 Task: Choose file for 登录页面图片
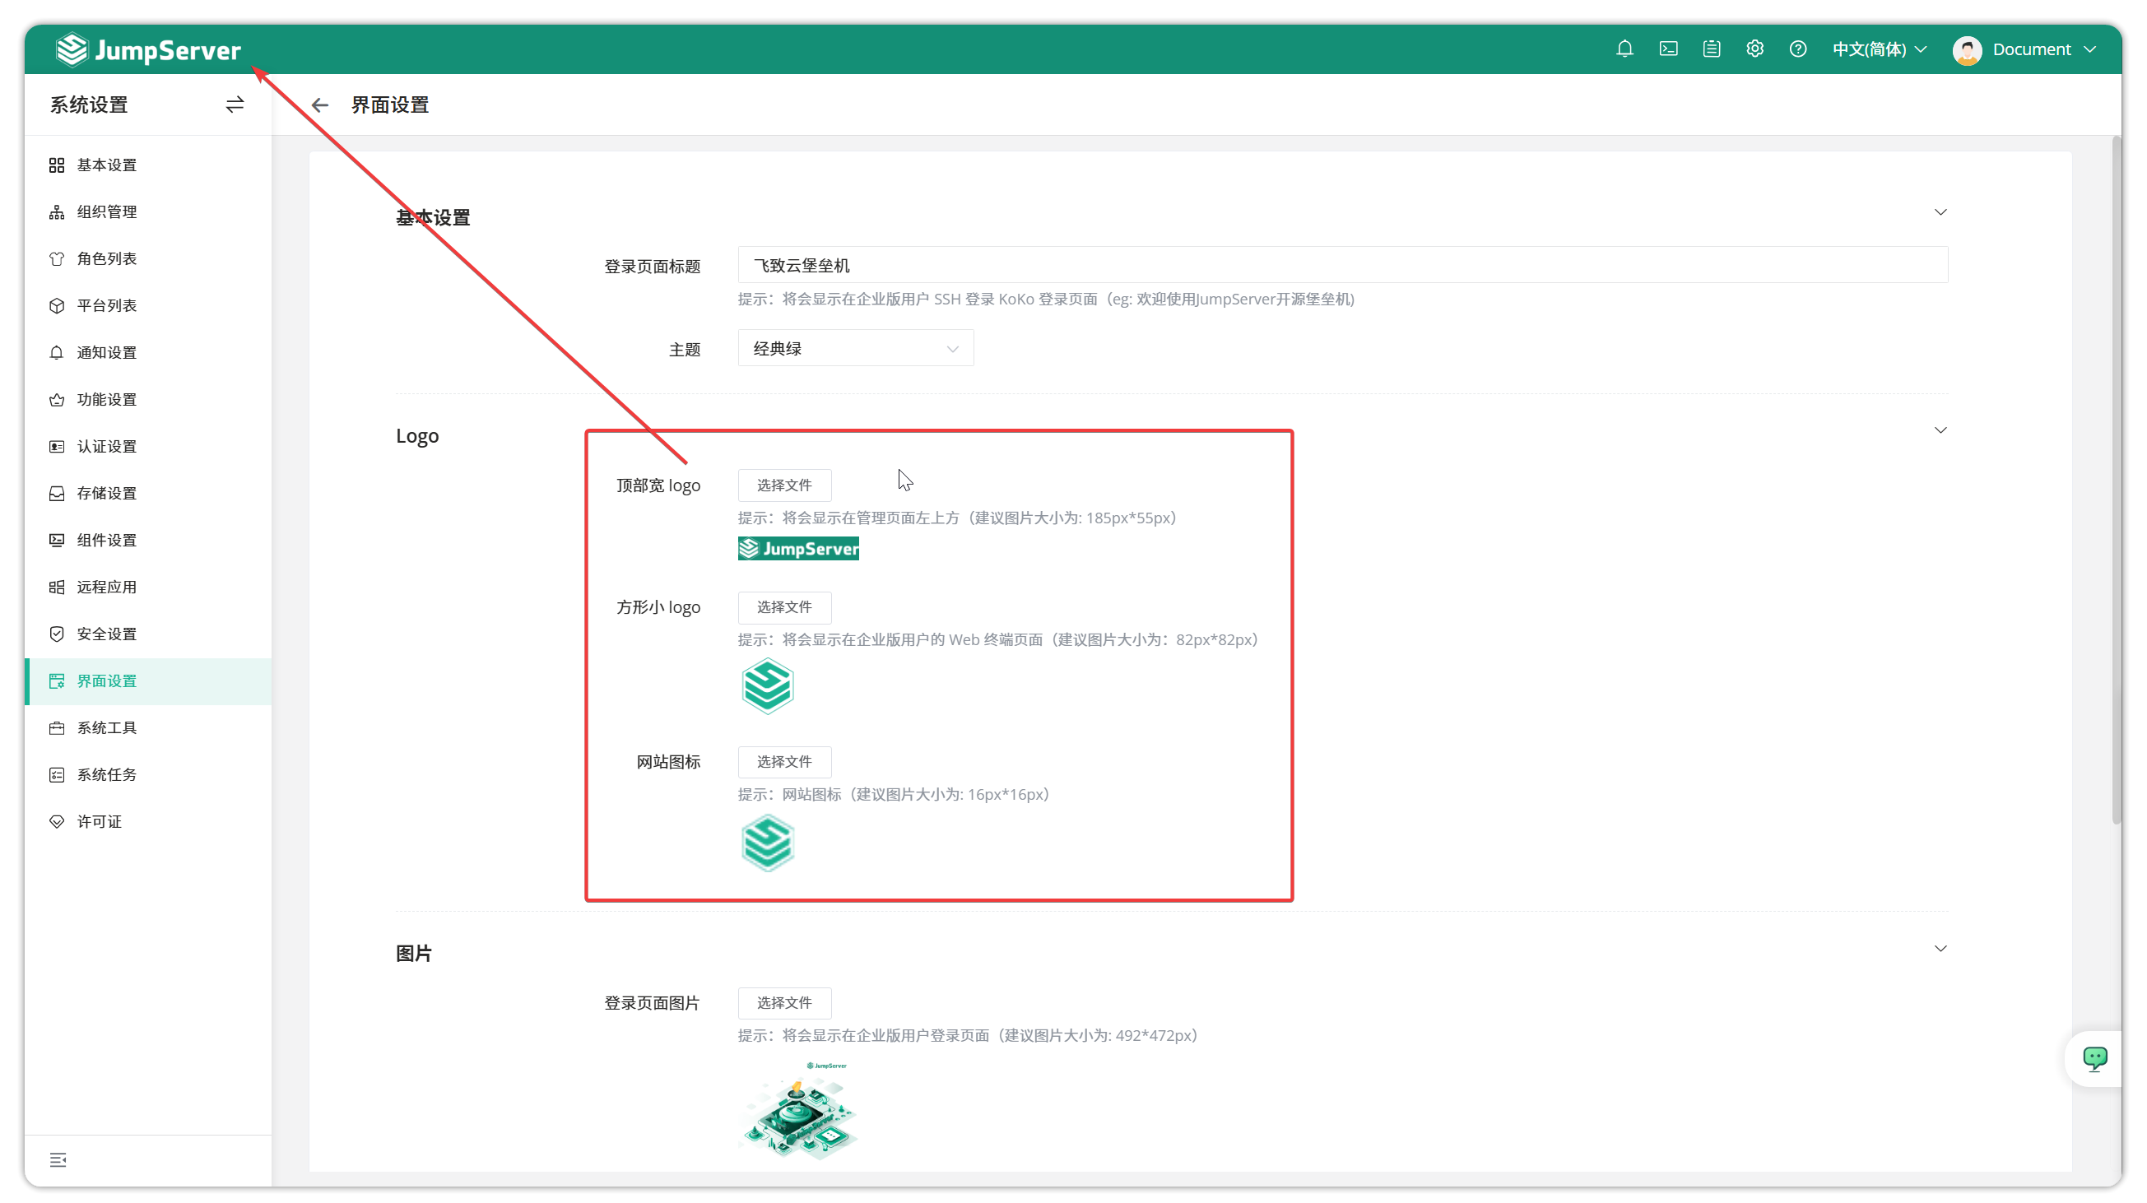tap(783, 1002)
